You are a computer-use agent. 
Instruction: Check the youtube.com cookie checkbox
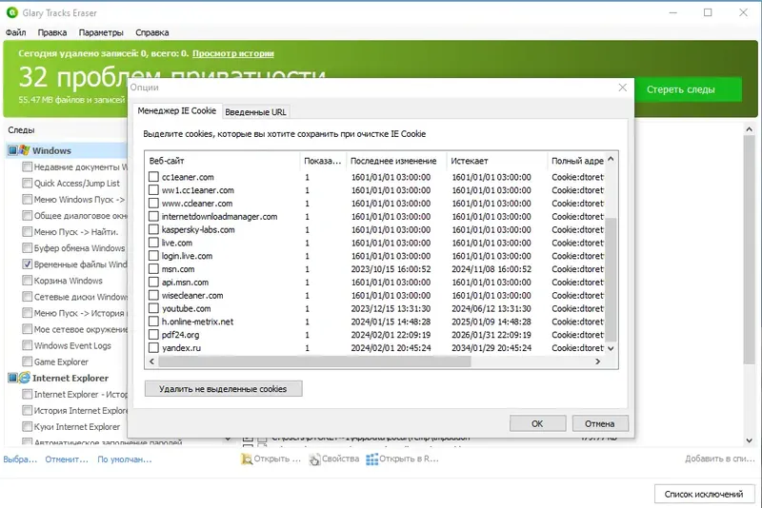(x=153, y=308)
